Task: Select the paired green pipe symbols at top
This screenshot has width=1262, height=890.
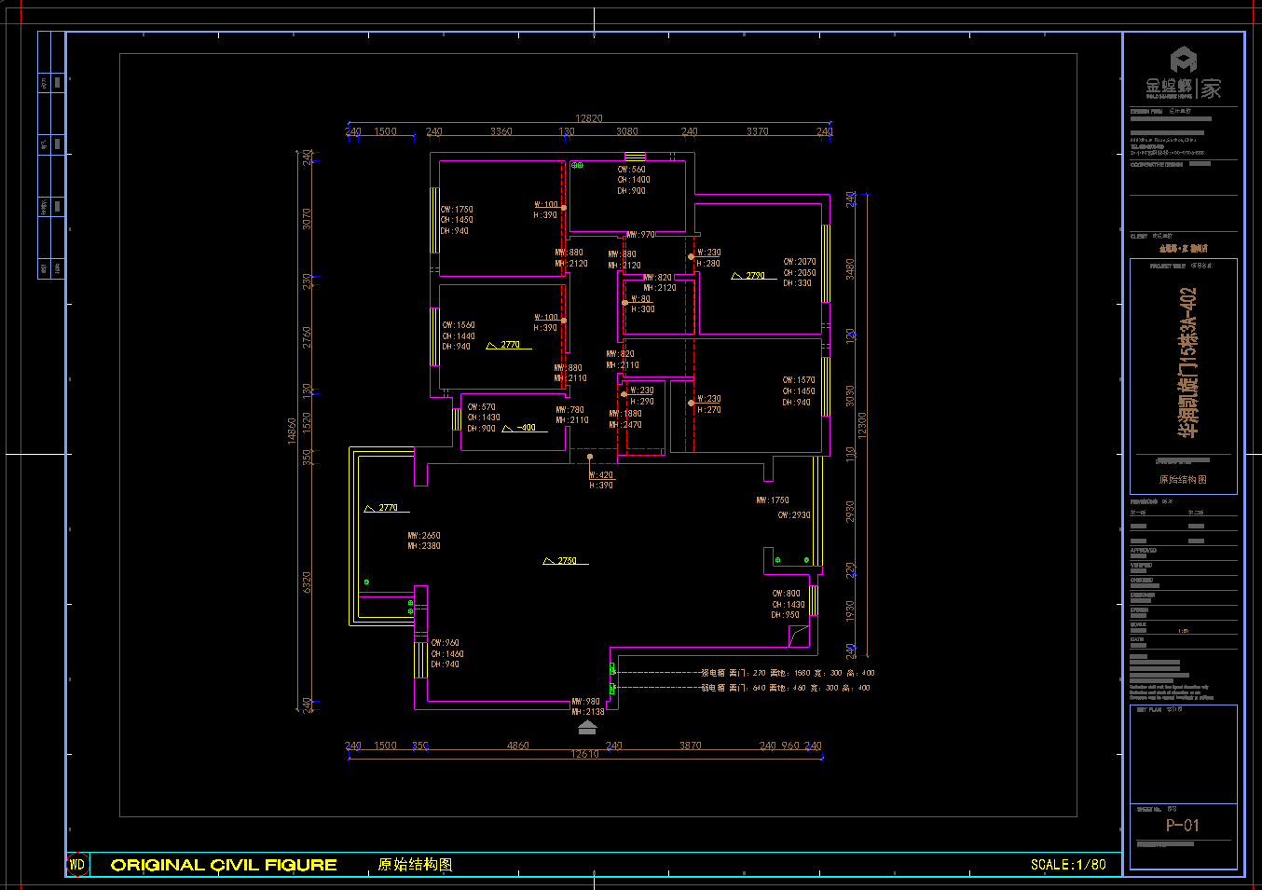Action: click(x=577, y=166)
